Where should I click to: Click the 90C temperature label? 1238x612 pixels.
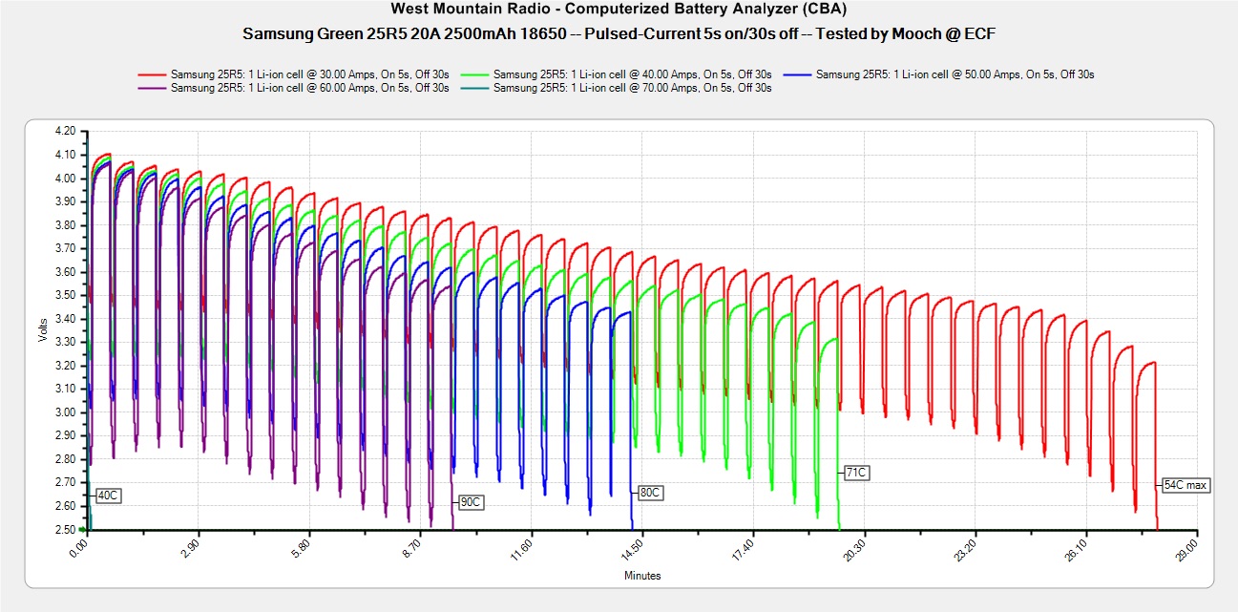[470, 502]
